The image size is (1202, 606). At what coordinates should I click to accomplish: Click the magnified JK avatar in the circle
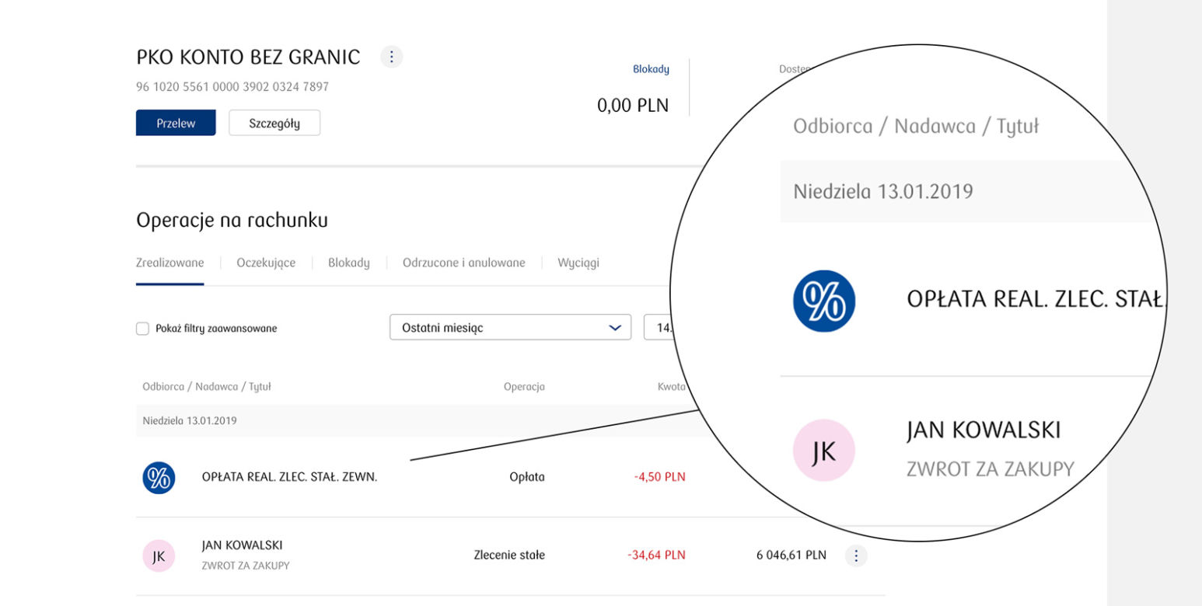(823, 451)
